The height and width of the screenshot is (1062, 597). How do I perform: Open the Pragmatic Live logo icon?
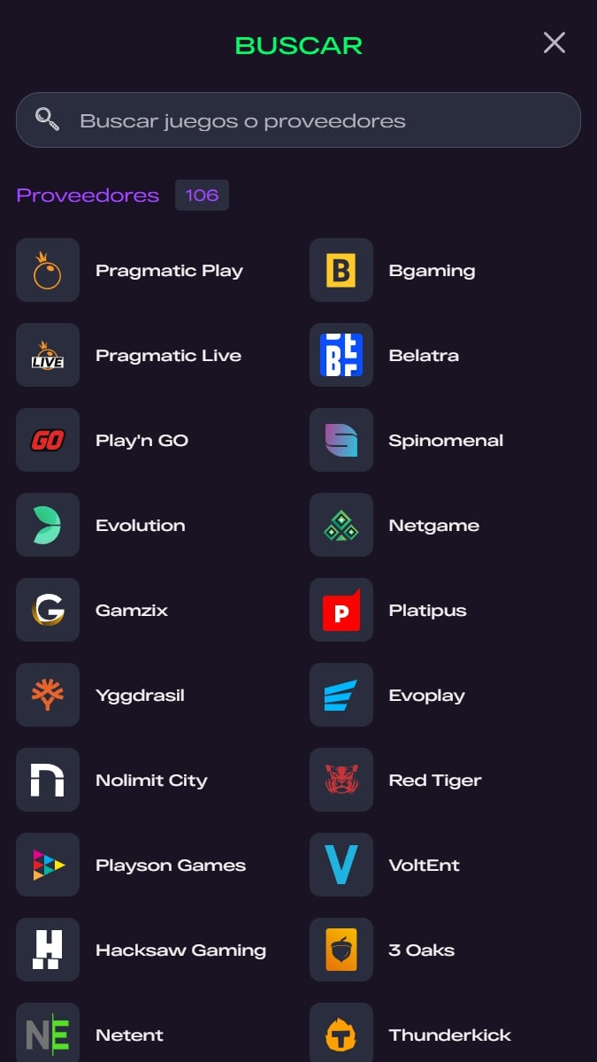[x=48, y=355]
